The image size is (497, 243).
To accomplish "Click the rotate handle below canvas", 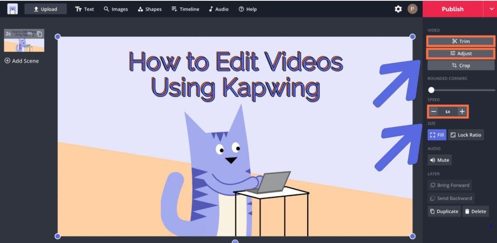I will tap(235, 241).
